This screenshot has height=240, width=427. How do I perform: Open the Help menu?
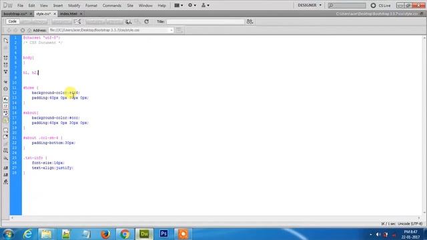[161, 5]
